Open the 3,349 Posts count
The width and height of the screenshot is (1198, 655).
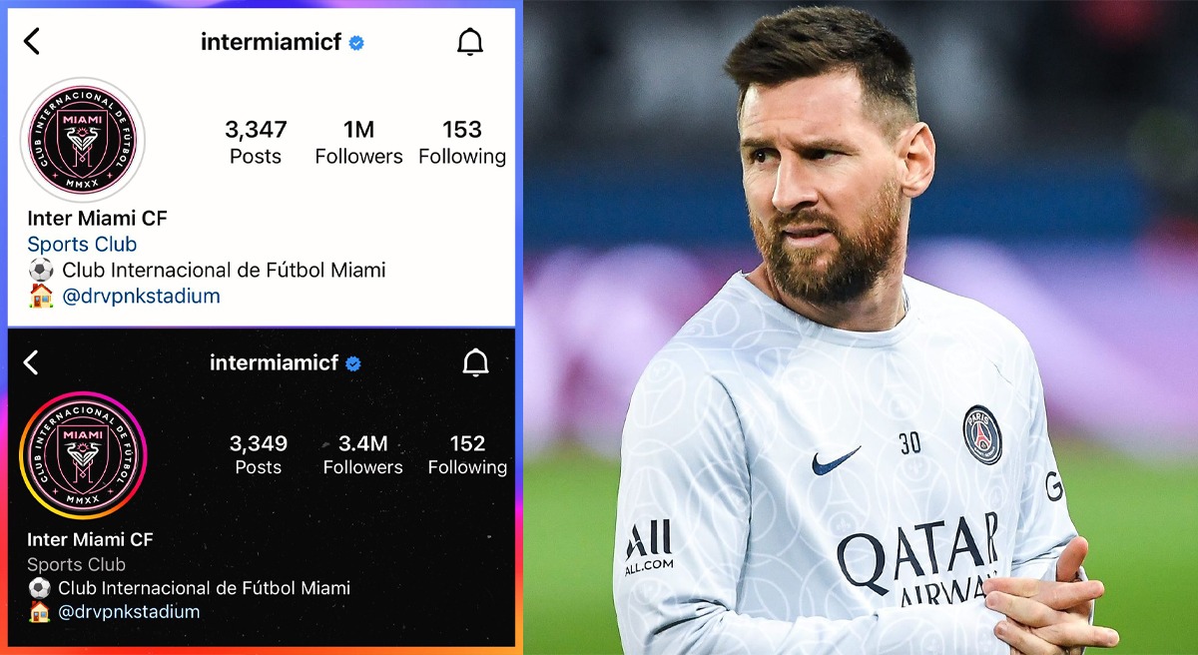point(259,454)
